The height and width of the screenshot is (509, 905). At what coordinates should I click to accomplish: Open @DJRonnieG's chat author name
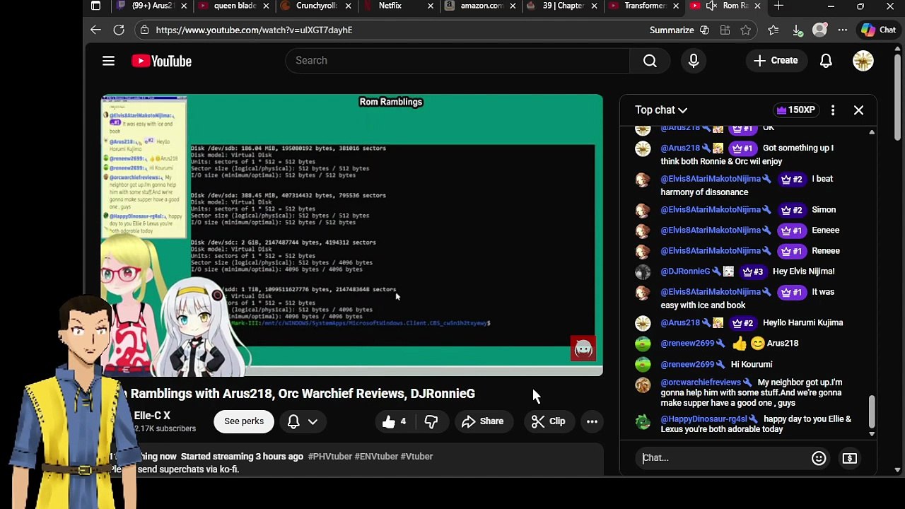[685, 271]
